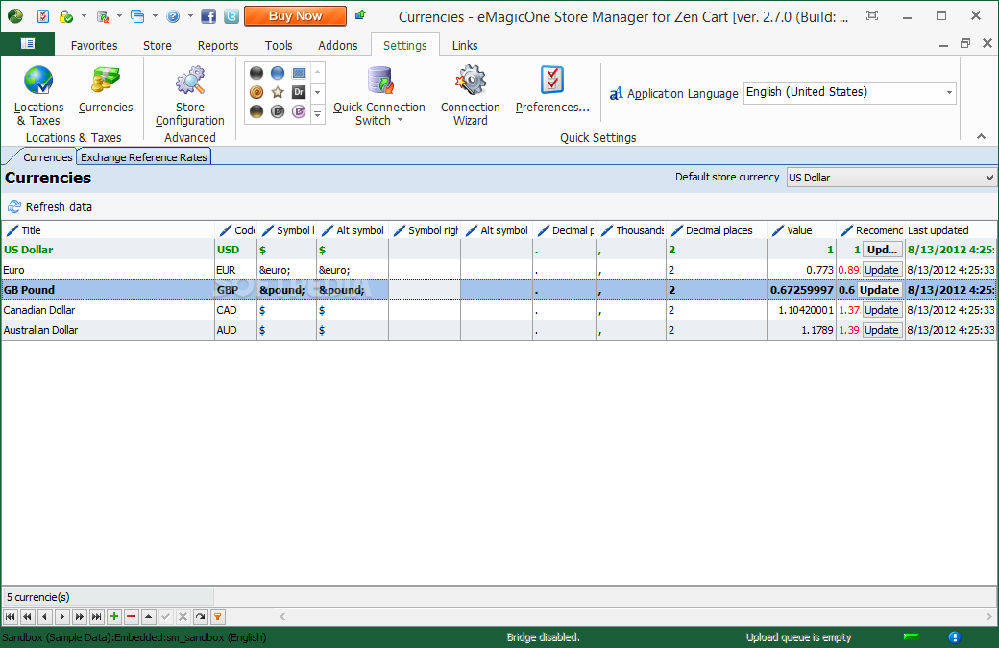
Task: Click the padlock icon in quick access toolbar
Action: click(x=65, y=16)
